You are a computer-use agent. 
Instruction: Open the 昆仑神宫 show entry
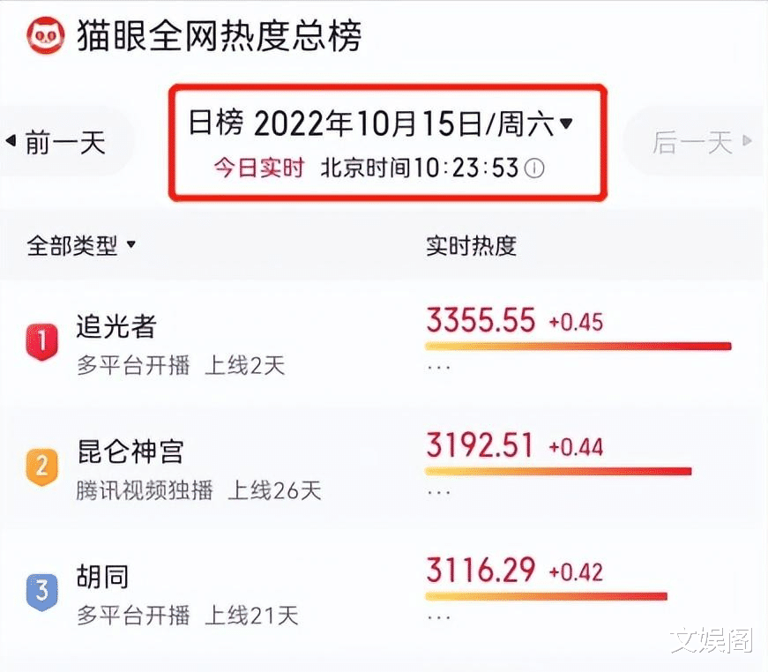coord(130,452)
